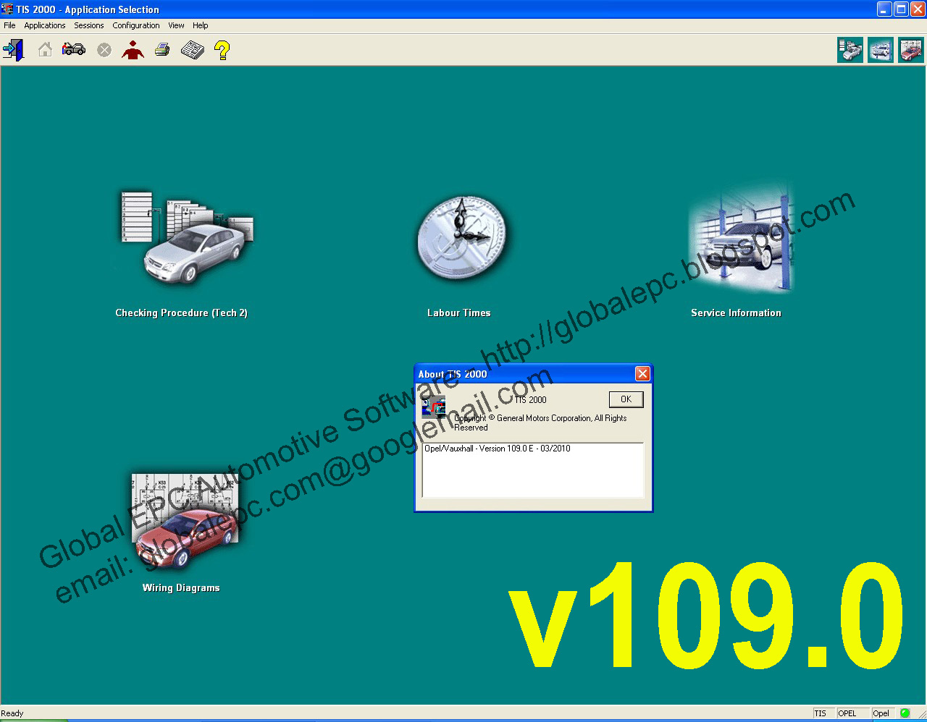
Task: Click the printer toolbar icon
Action: (x=162, y=50)
